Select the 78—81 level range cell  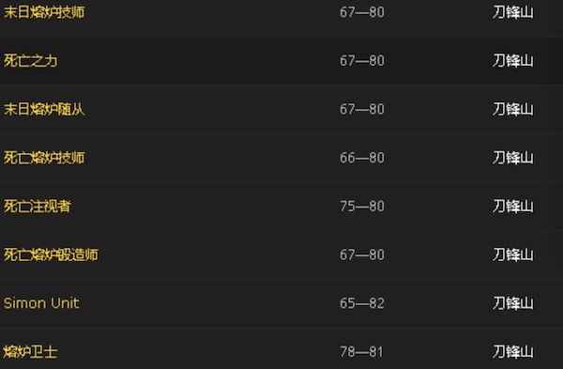pyautogui.click(x=362, y=352)
